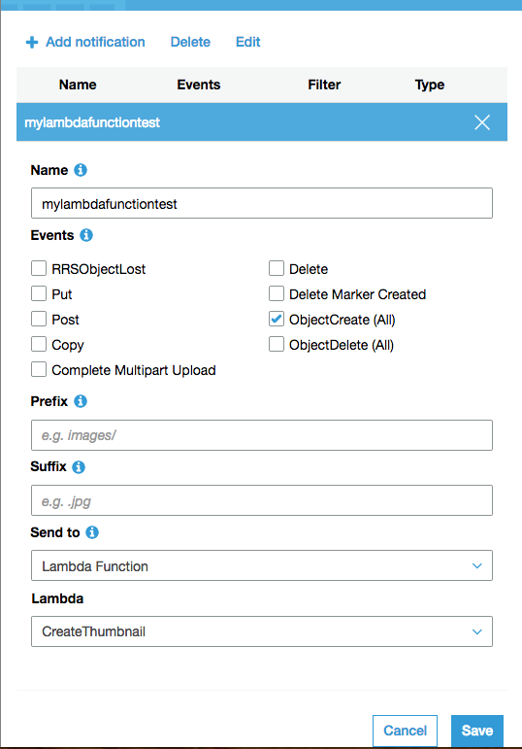Viewport: 522px width, 749px height.
Task: Click the info icon beside Prefix
Action: tap(81, 401)
